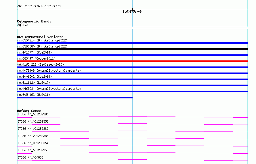Open variant nsv4463934 (gnomADStructuralVariants) label

(x=49, y=89)
